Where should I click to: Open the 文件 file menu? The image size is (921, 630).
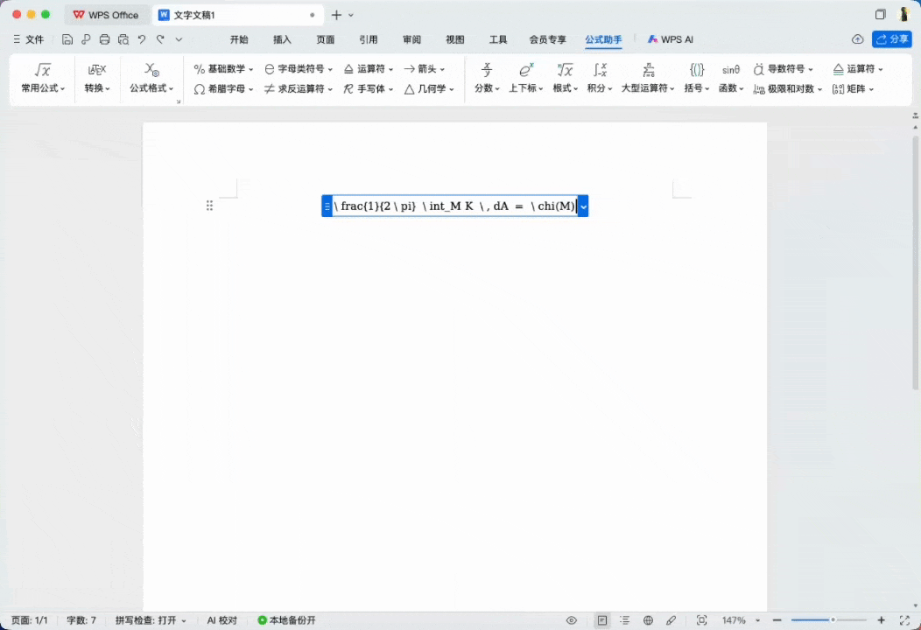point(29,39)
